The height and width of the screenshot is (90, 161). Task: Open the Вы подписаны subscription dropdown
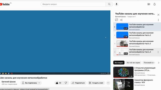coord(31,83)
